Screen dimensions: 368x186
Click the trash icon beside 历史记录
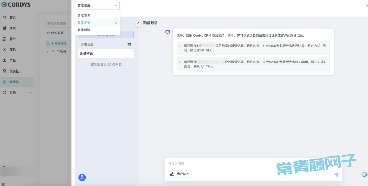pos(129,44)
